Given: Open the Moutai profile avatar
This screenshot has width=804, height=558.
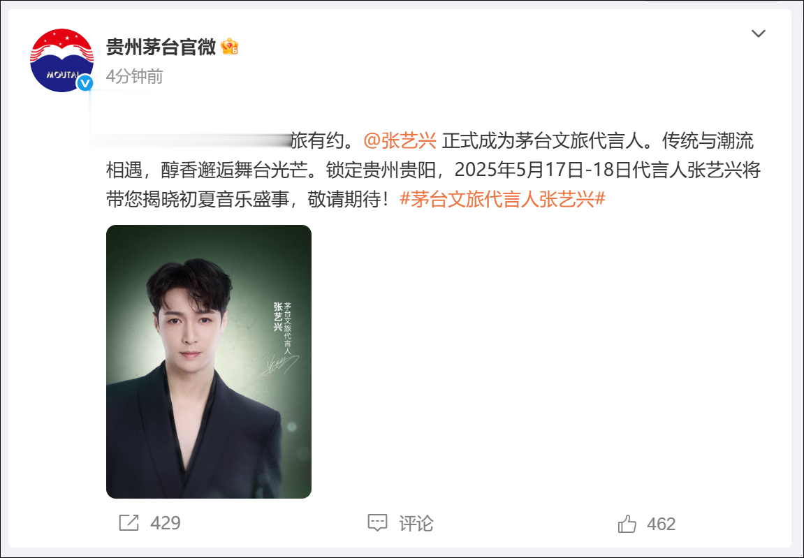Looking at the screenshot, I should click(x=61, y=61).
